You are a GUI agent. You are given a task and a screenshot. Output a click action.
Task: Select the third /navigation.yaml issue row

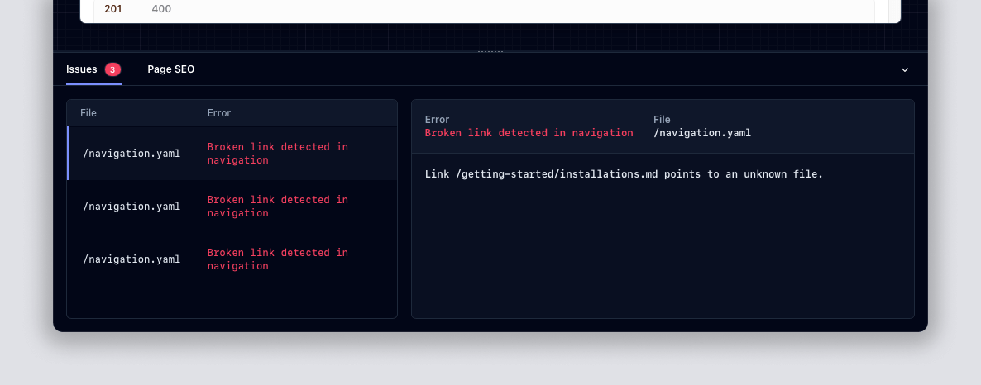click(x=132, y=259)
